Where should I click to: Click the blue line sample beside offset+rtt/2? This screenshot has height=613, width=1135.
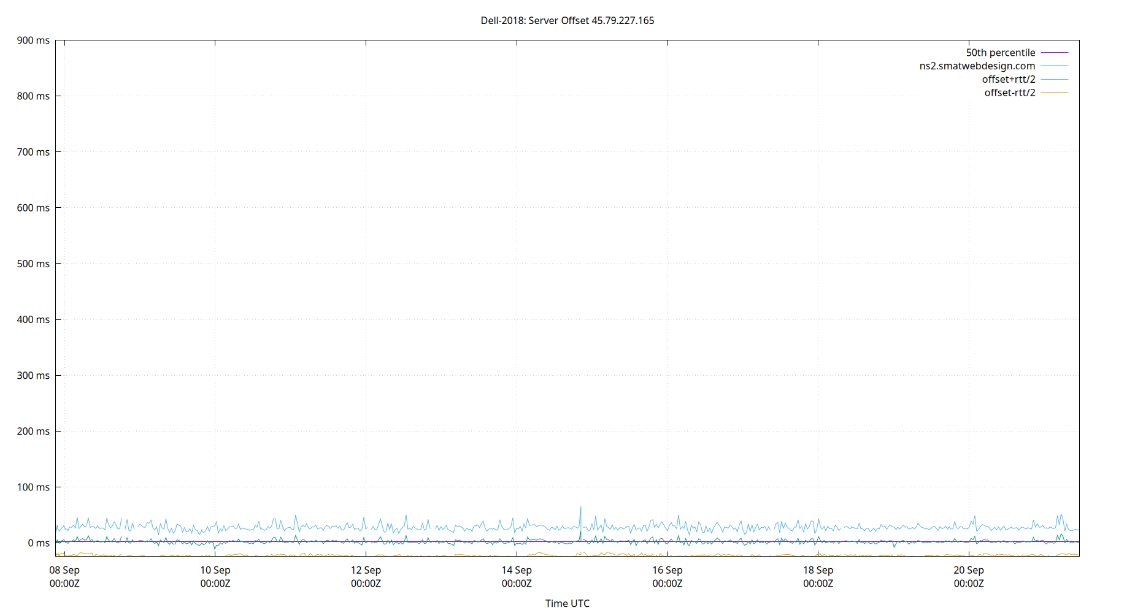(x=1055, y=80)
